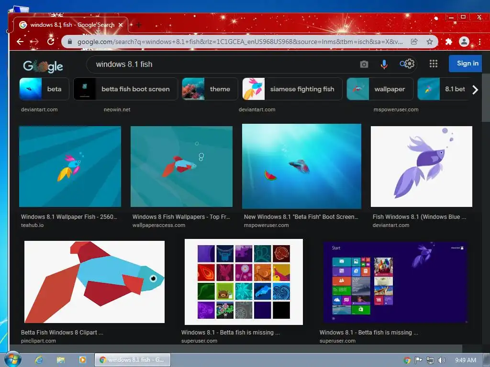Launch media player from taskbar
Screen dimensions: 490x367
click(x=82, y=360)
